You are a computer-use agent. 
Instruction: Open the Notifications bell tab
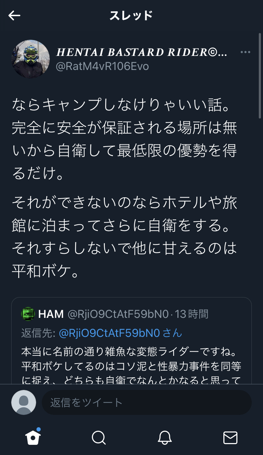click(164, 438)
